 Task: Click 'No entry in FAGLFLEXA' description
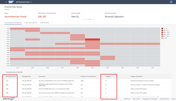tap(56, 81)
